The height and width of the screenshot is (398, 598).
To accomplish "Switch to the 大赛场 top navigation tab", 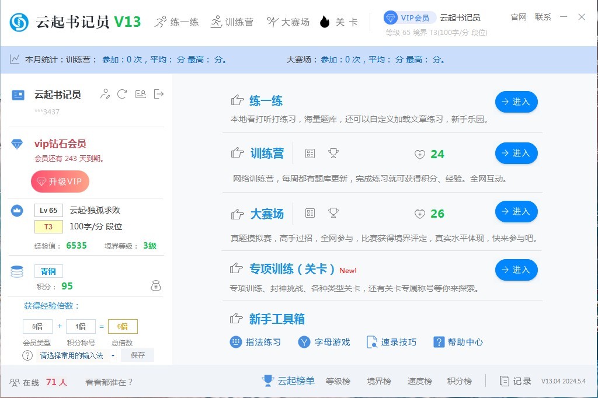I will tap(288, 22).
